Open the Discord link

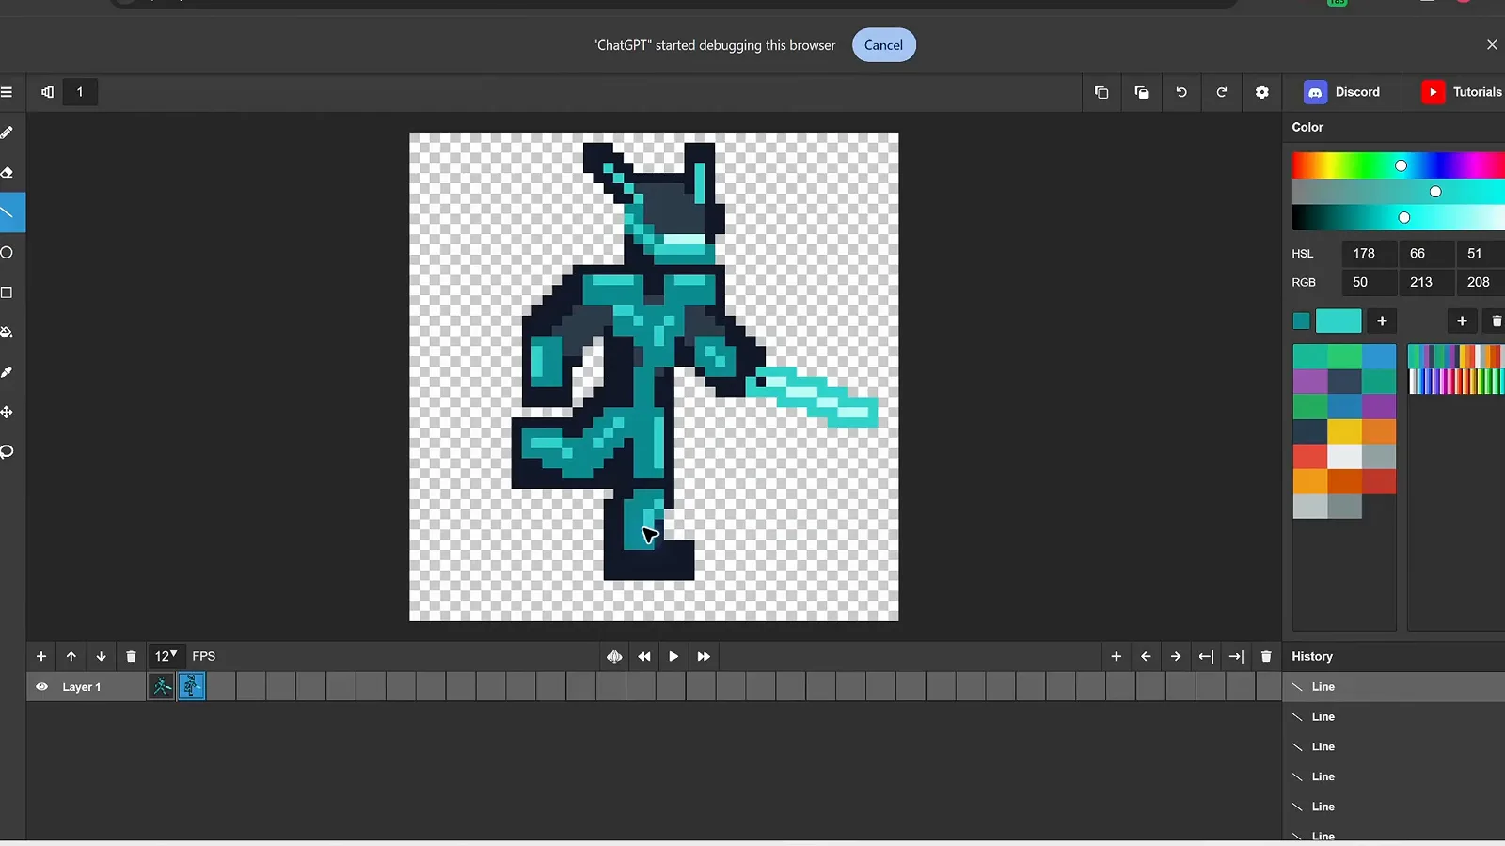(1342, 92)
